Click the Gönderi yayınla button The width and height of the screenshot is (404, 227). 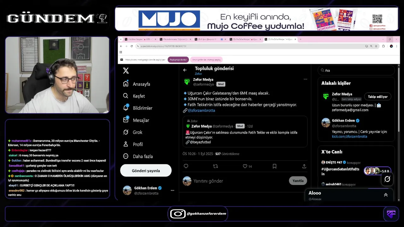tap(146, 171)
